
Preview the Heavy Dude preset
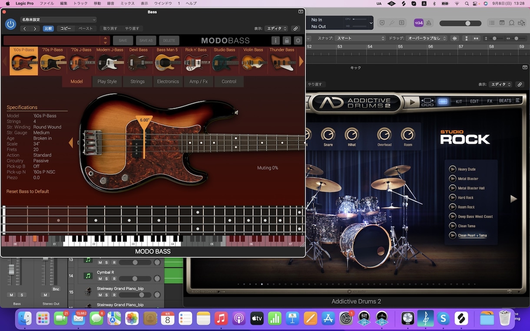(453, 169)
